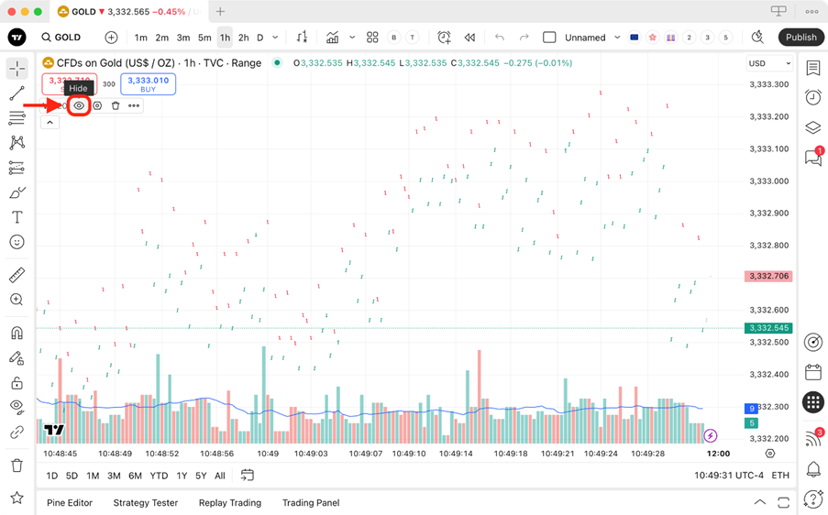Toggle Magnet mode on
This screenshot has width=828, height=515.
click(17, 333)
